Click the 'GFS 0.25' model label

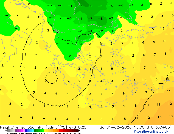[78, 127]
